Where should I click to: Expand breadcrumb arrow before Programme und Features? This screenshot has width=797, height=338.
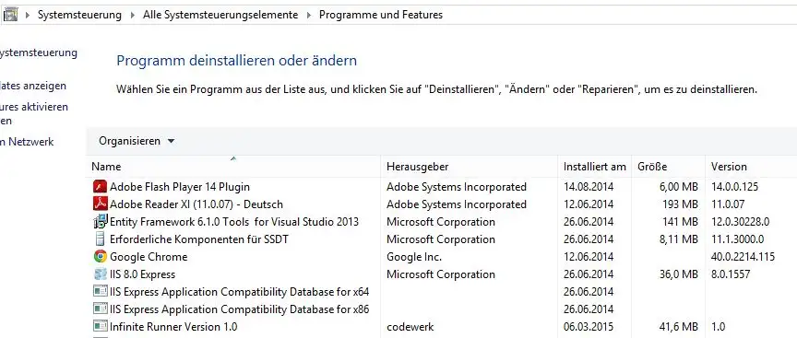pos(308,15)
